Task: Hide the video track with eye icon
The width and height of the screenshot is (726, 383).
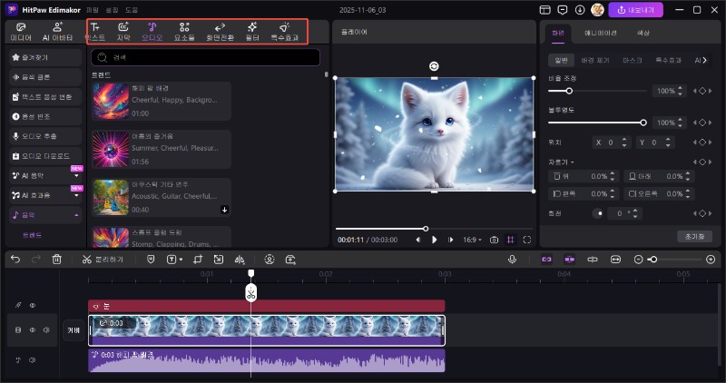Action: click(33, 330)
